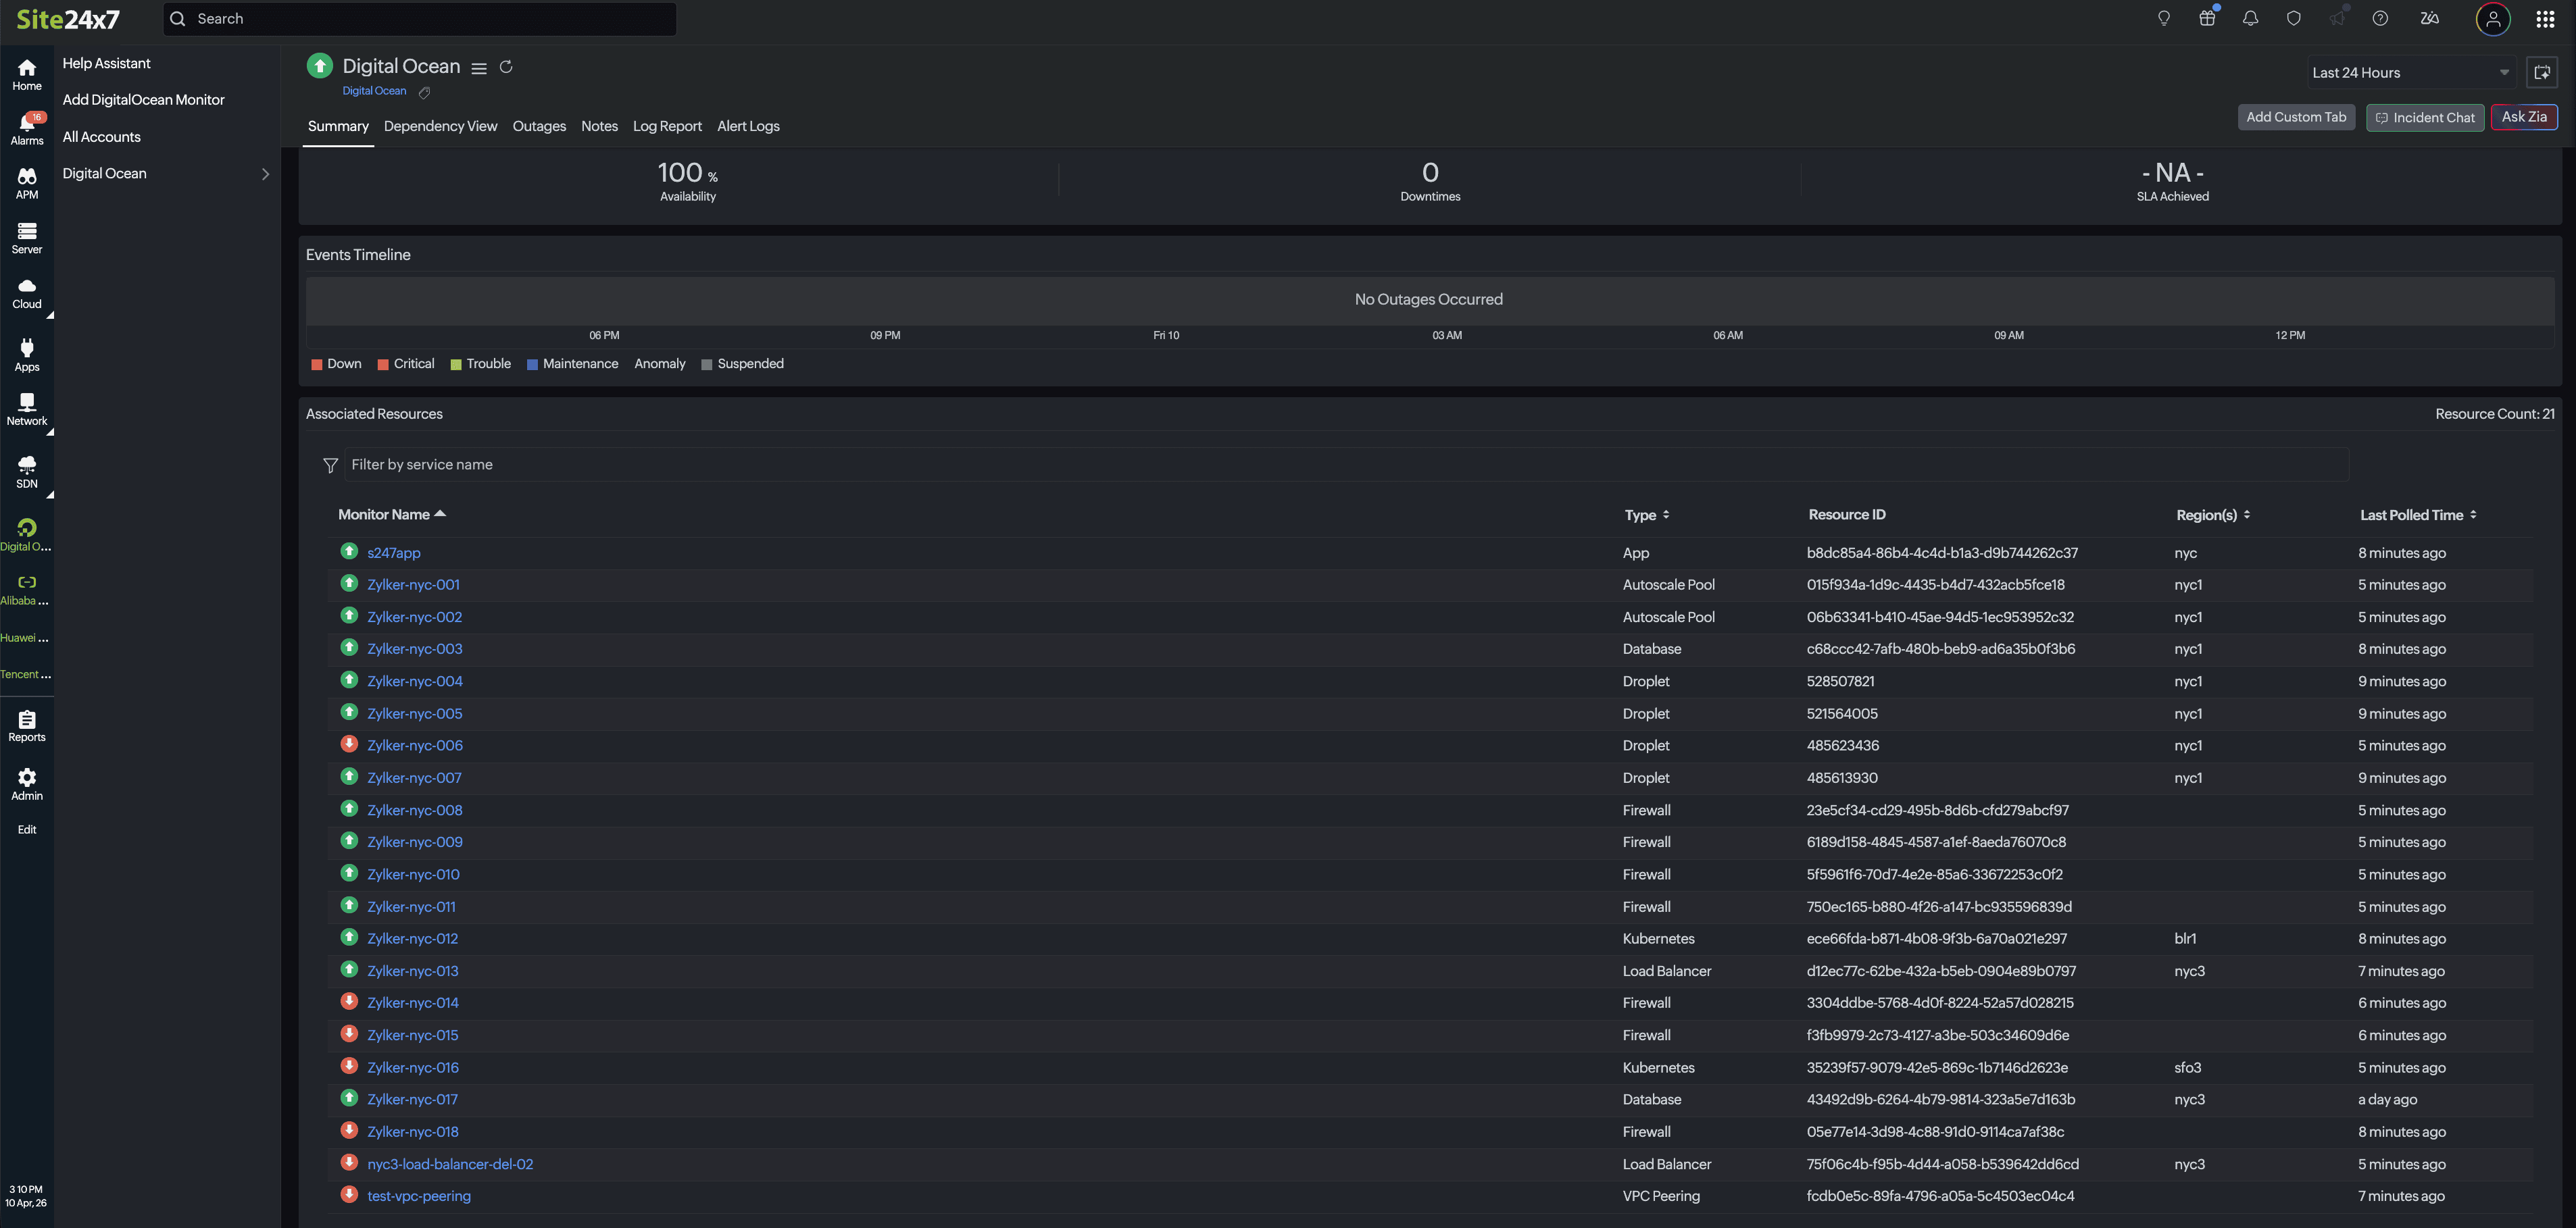Image resolution: width=2576 pixels, height=1228 pixels.
Task: Open the Dependency View tab
Action: pos(440,126)
